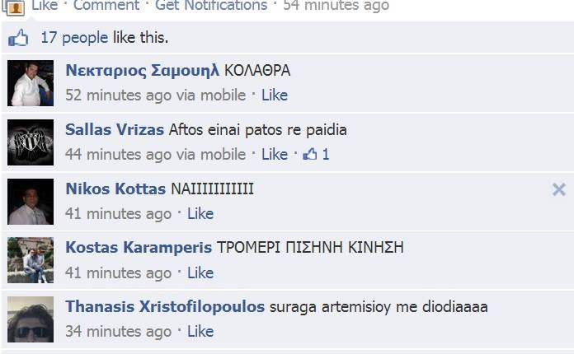Open Νεκταριος Σαμουηλ profile picture

(x=31, y=83)
